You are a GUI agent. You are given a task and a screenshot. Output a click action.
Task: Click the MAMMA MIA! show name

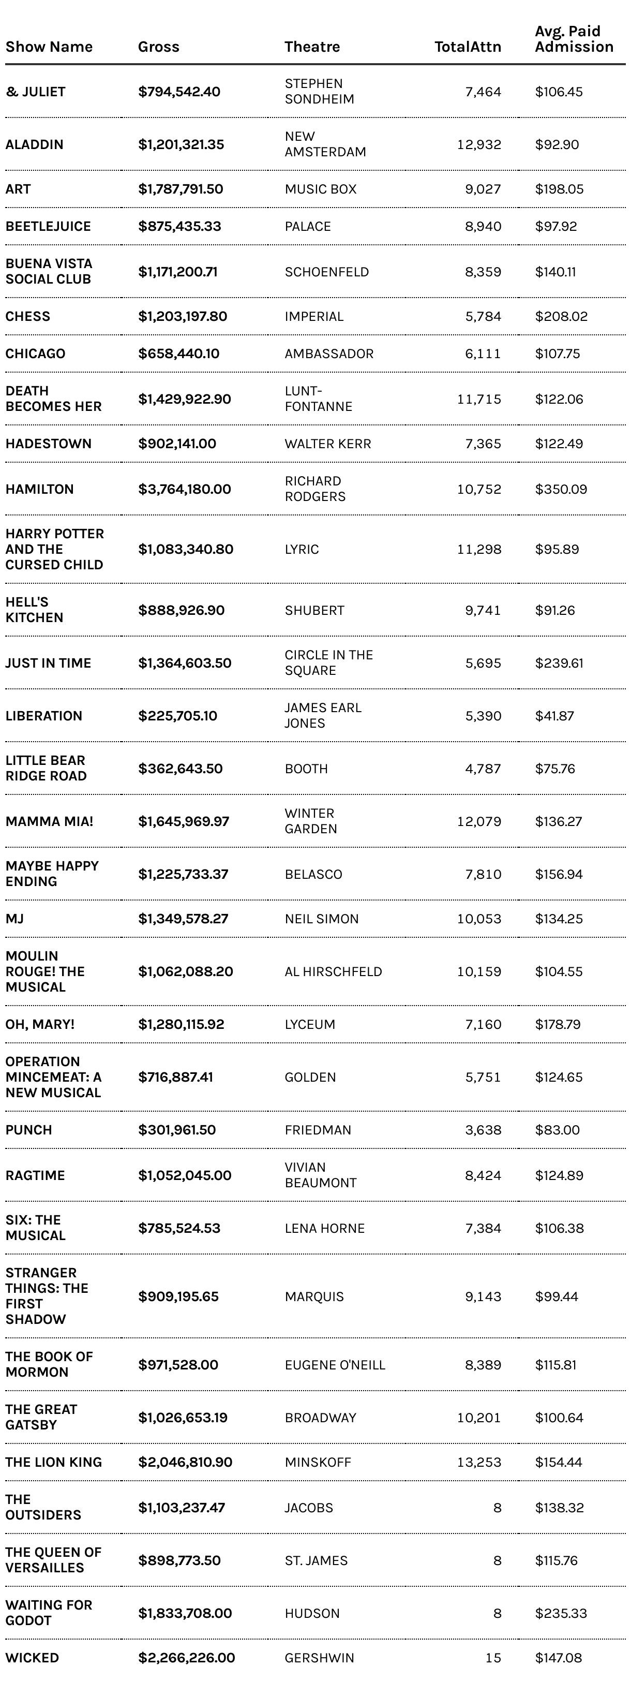(x=49, y=821)
